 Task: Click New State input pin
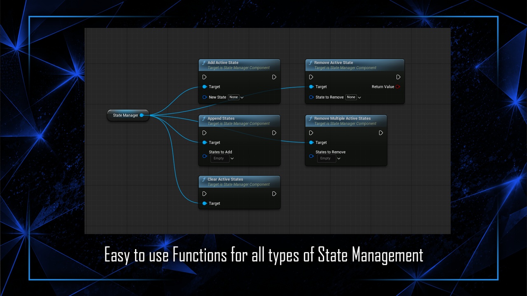point(205,97)
